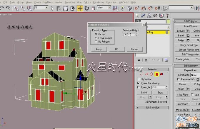Uncheck Ignore Backfacing
The height and width of the screenshot is (129, 200).
click(x=139, y=83)
